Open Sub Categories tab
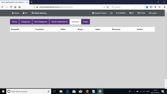Screen dimensions: 167x94 (41, 22)
